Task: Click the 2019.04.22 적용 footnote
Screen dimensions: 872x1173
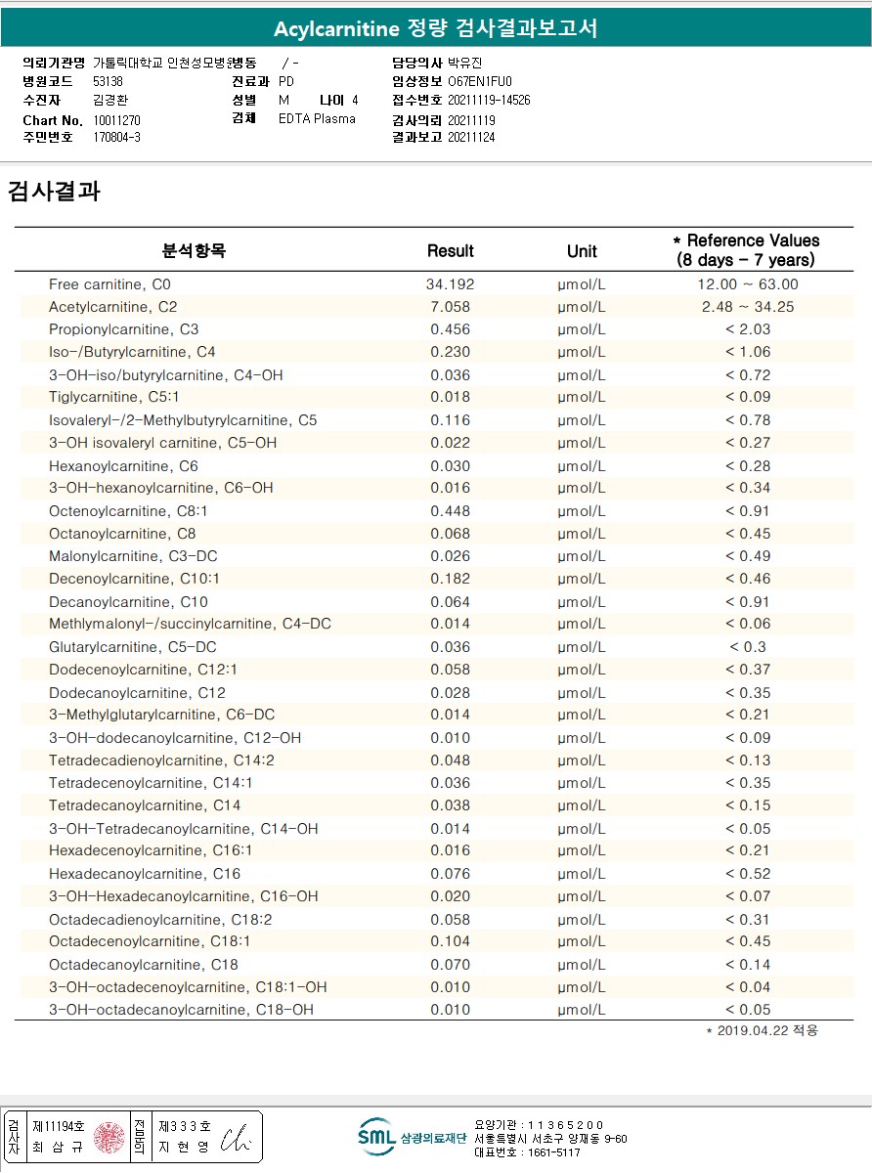Action: coord(762,1030)
